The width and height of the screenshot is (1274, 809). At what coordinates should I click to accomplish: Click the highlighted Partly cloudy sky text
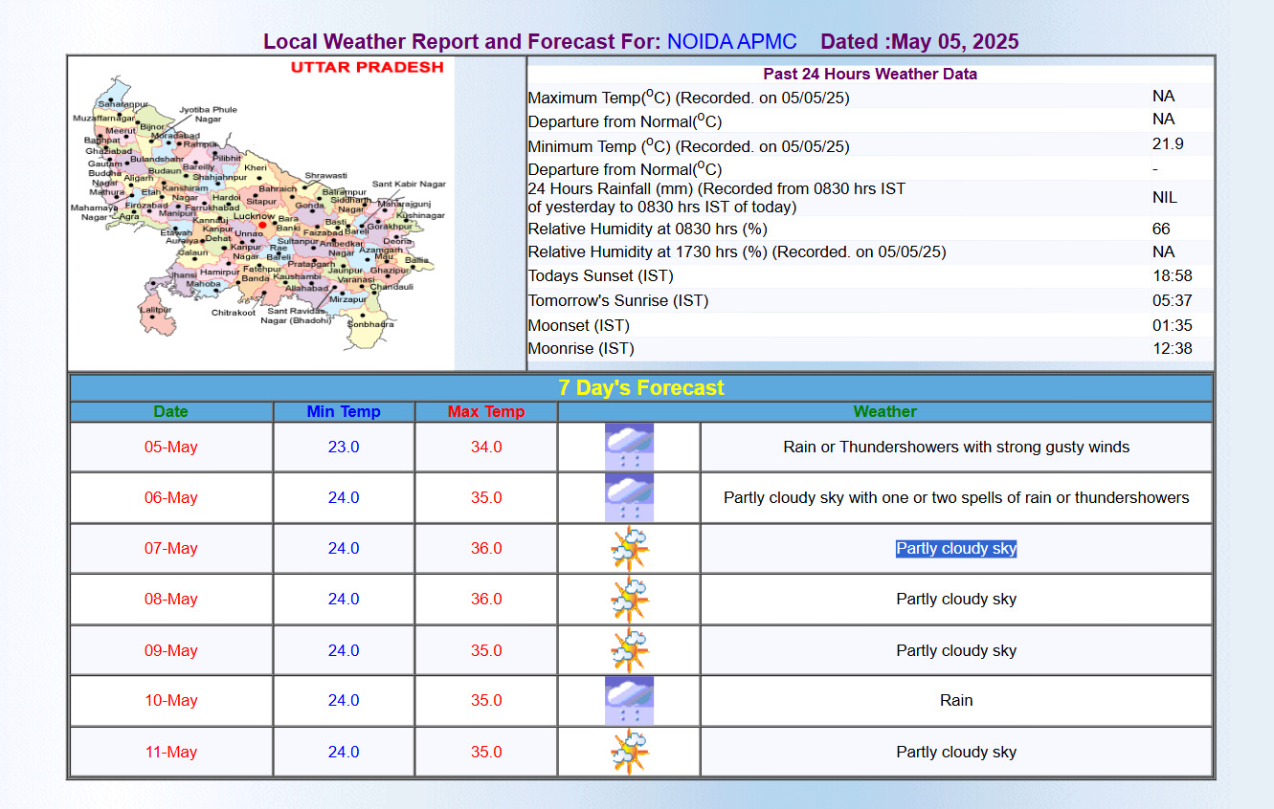coord(955,549)
